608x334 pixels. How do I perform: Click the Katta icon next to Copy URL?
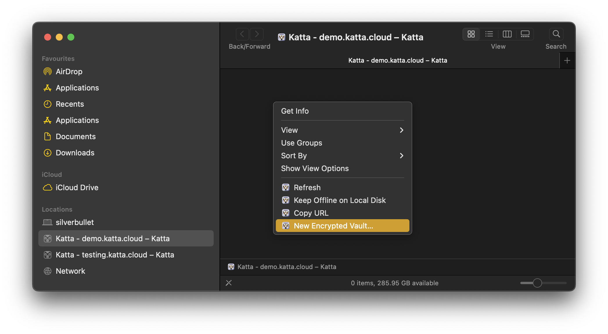coord(286,213)
